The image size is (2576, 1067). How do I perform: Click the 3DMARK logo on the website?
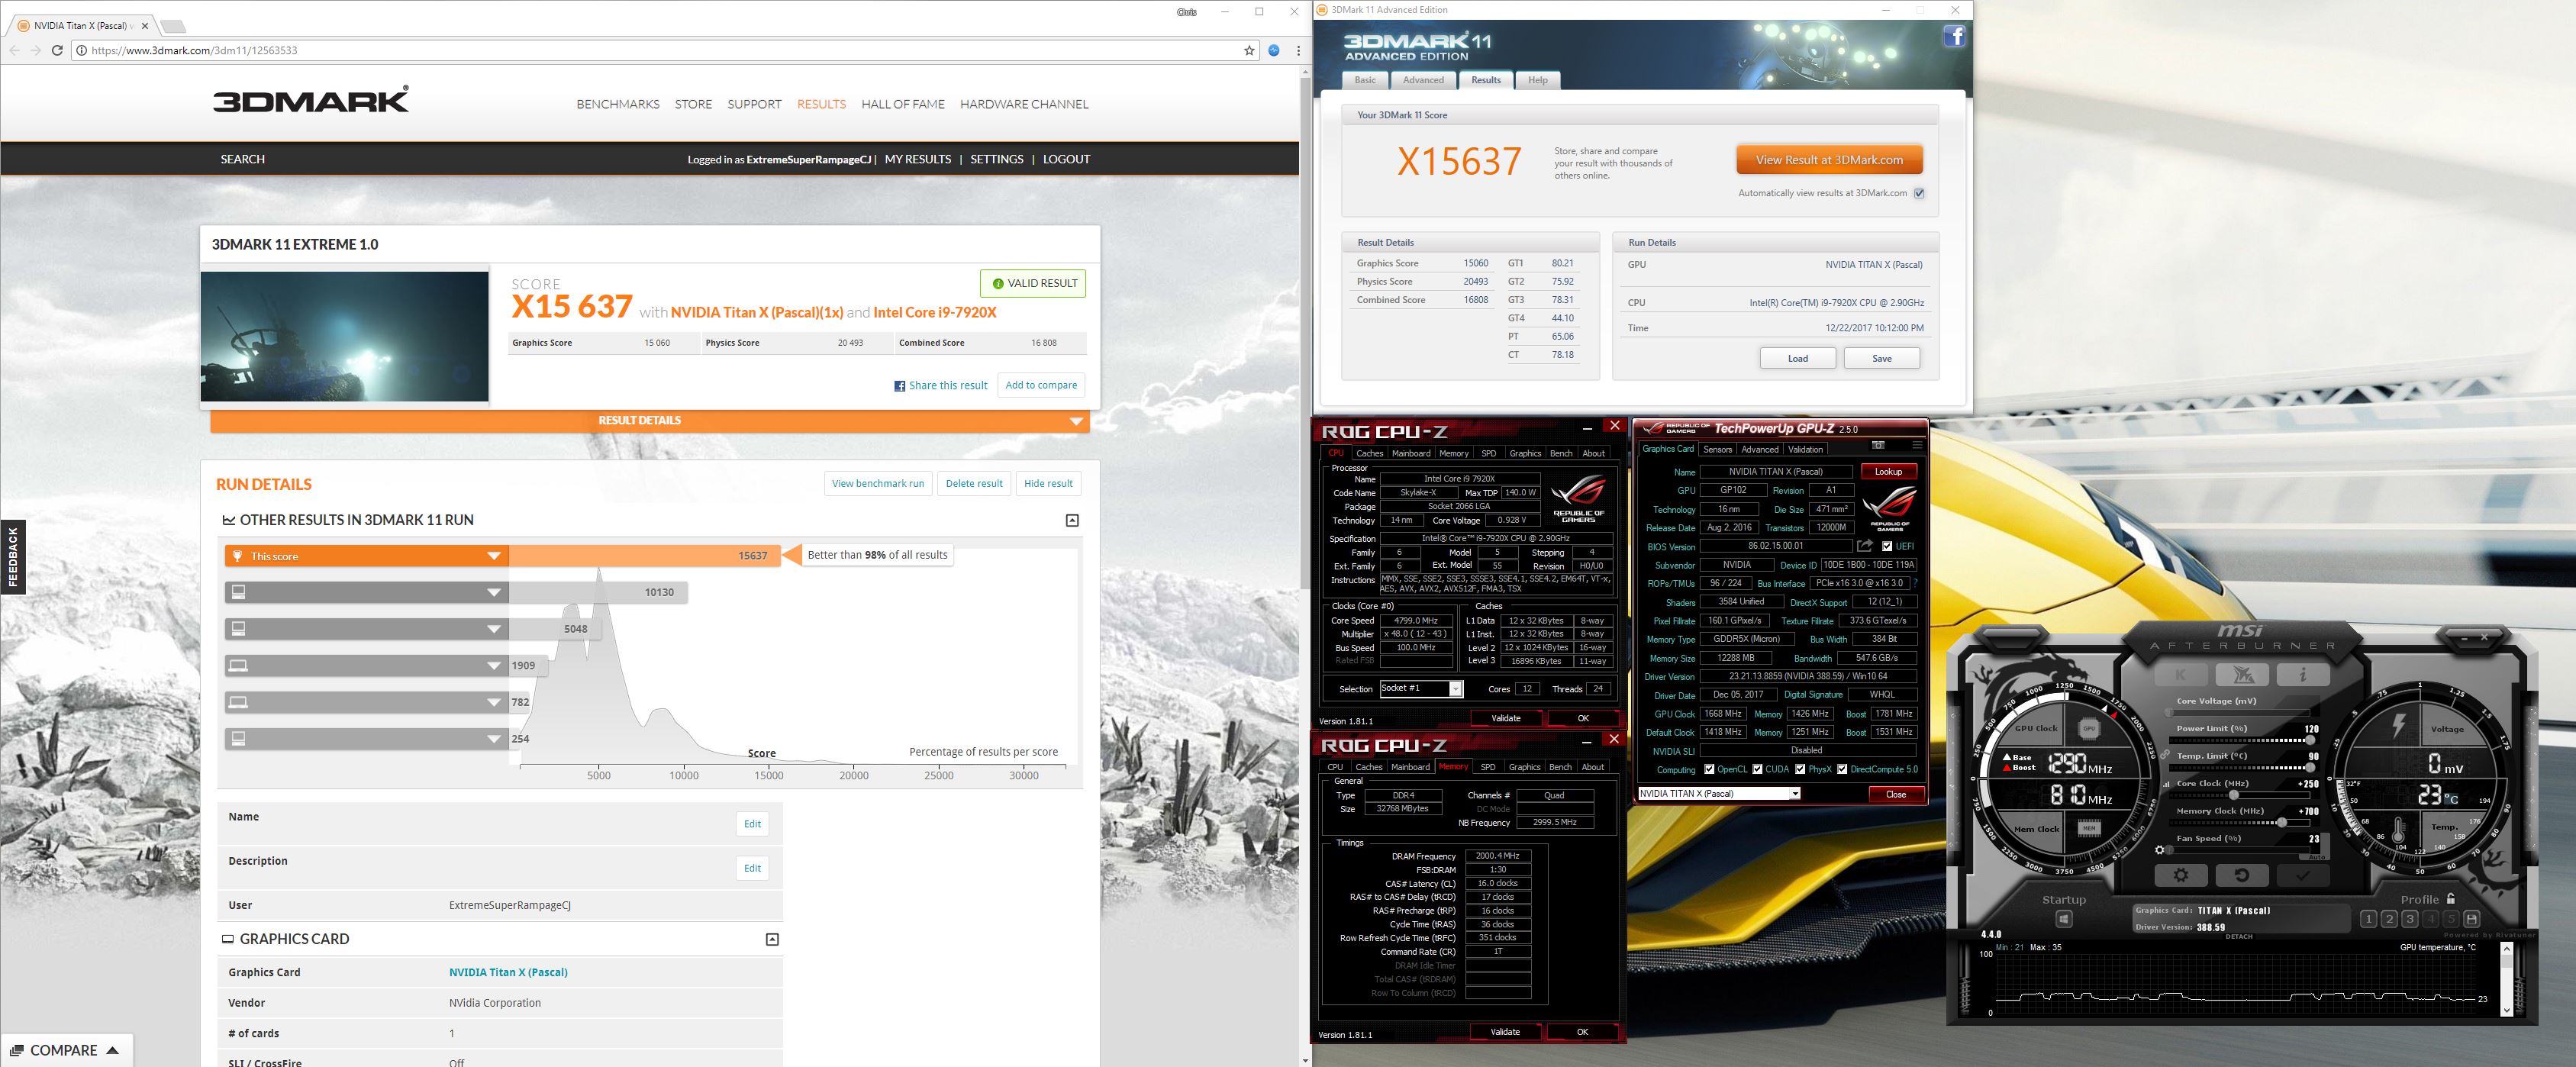coord(311,99)
